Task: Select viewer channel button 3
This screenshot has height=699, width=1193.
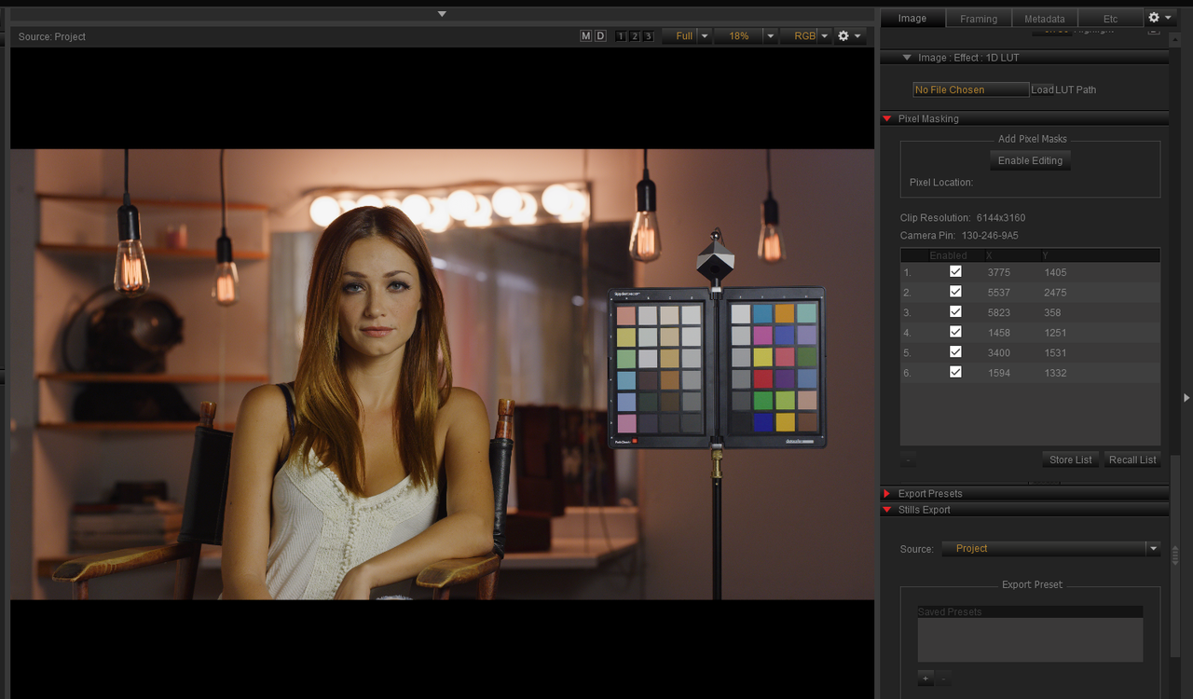Action: click(648, 36)
